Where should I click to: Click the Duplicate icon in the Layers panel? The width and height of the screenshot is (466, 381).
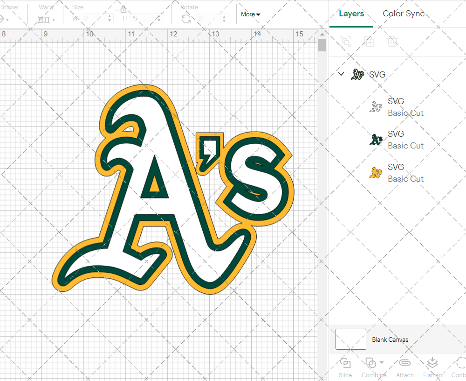coord(369,42)
